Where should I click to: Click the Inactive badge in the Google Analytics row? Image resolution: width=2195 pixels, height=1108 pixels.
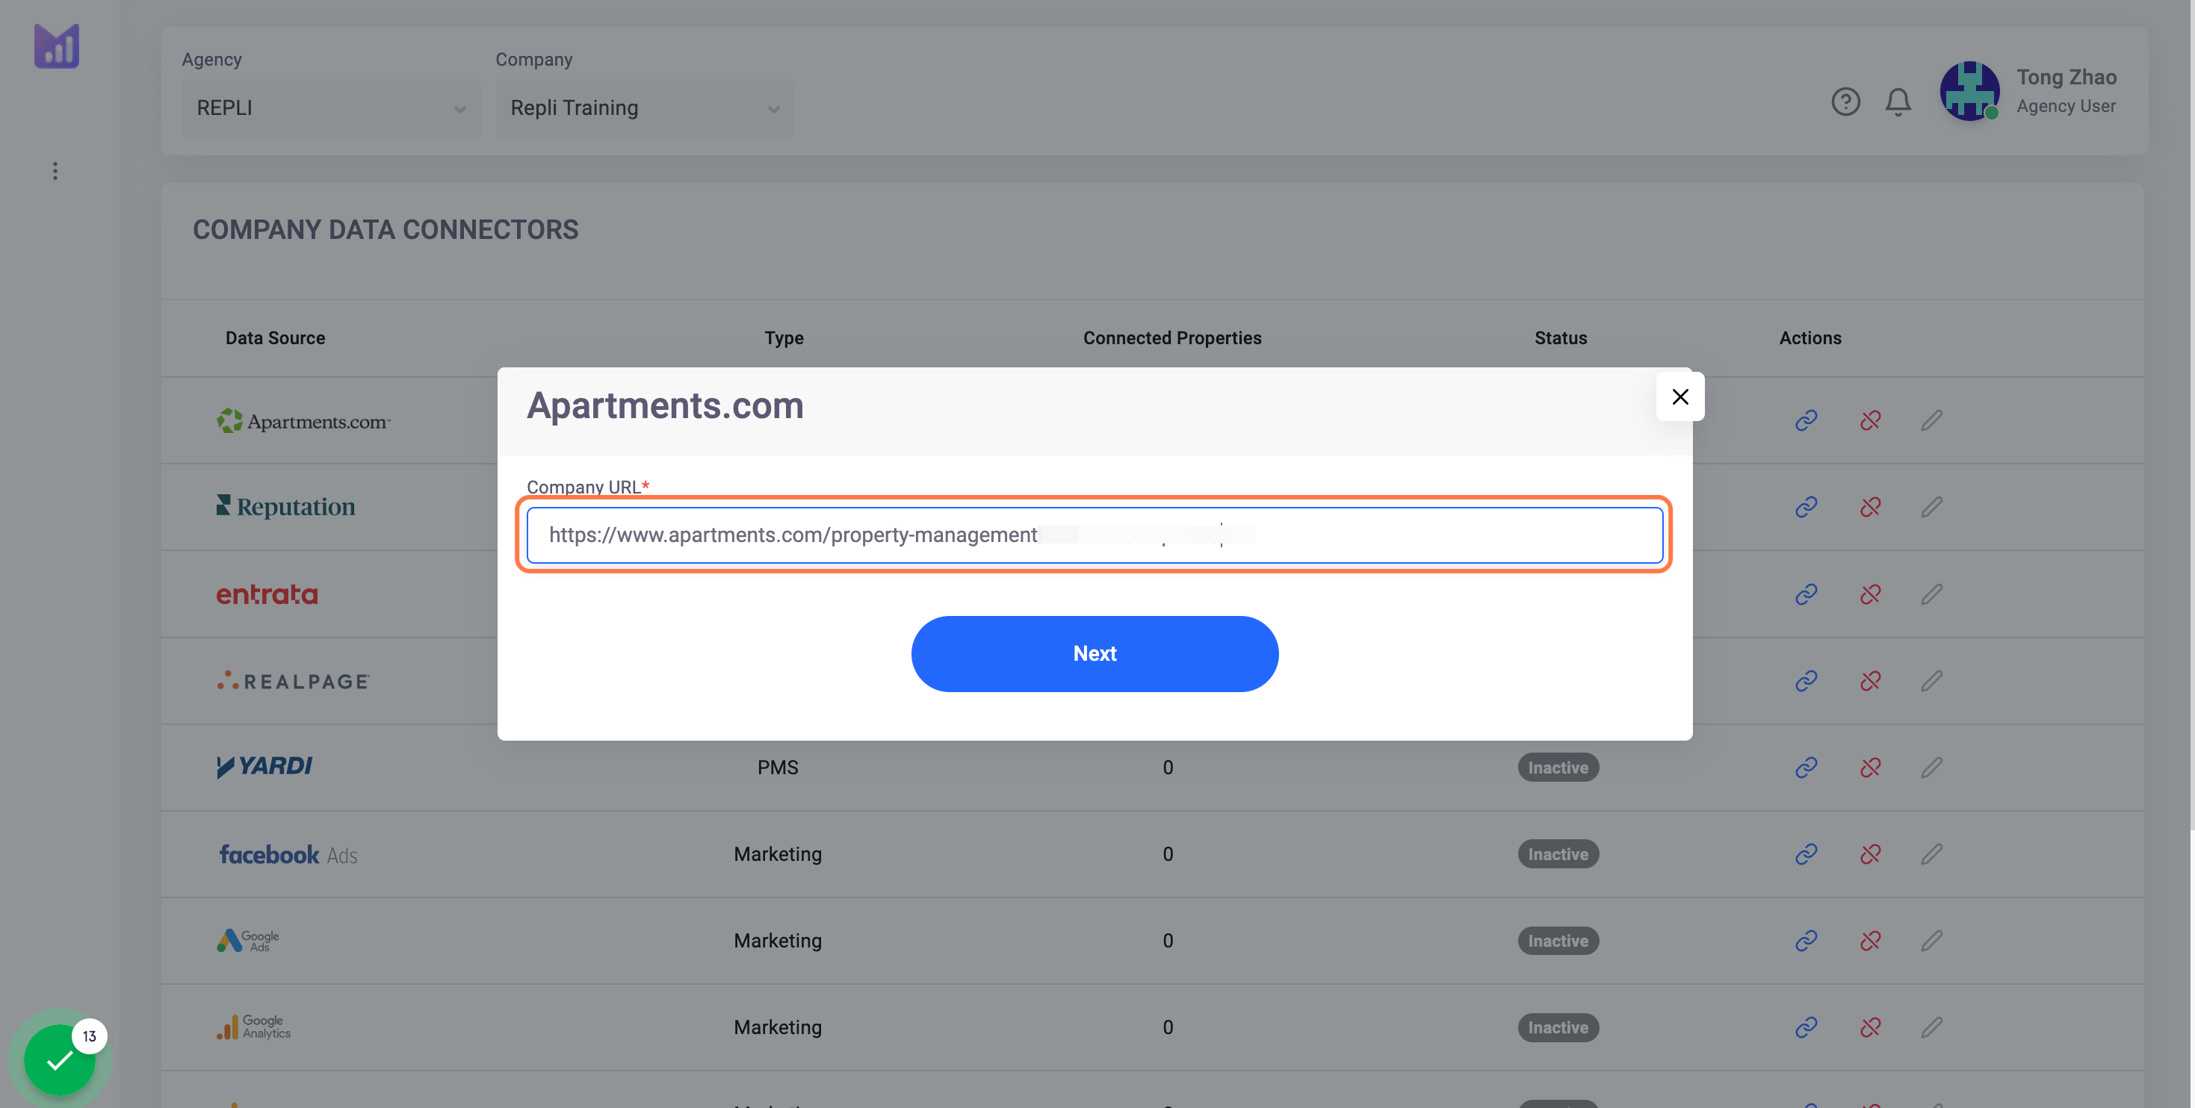(x=1558, y=1028)
